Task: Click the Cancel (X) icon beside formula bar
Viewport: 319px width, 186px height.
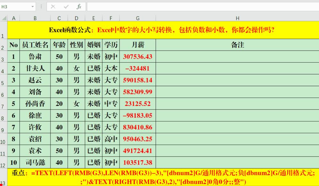Action: tap(53, 6)
